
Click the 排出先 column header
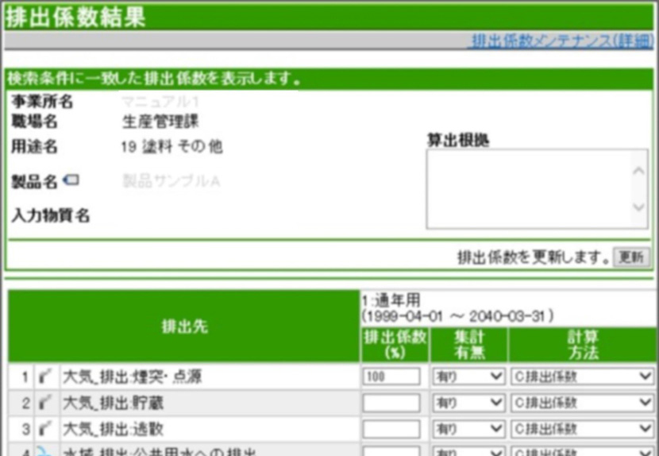pos(184,327)
